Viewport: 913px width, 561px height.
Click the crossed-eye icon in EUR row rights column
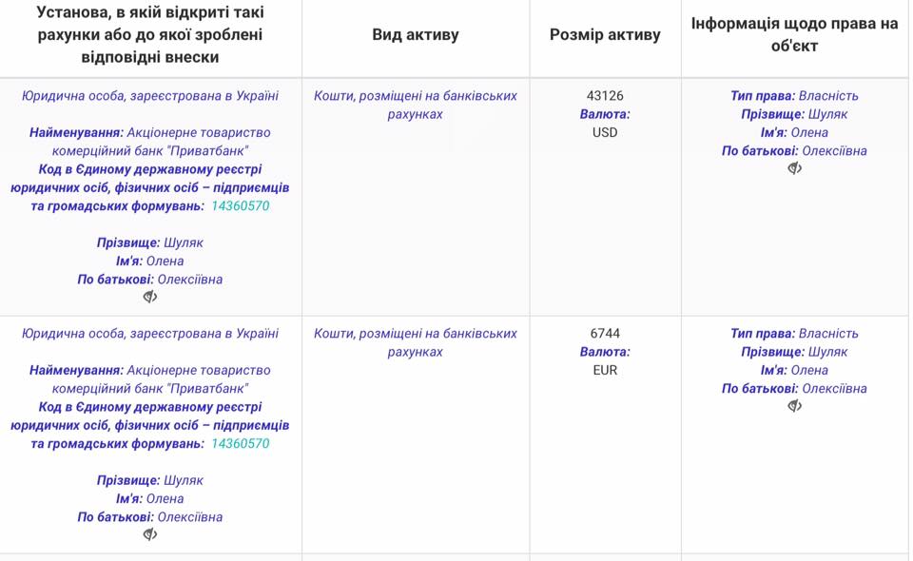coord(795,407)
